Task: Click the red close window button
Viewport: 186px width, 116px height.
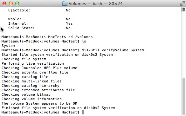Action: [x=4, y=3]
